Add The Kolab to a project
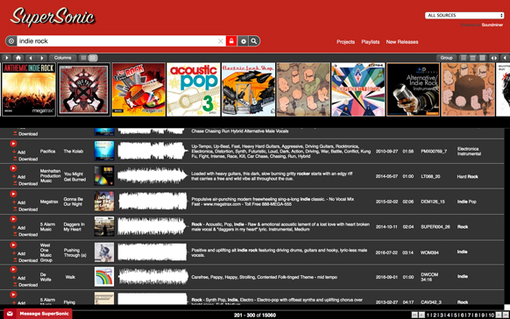 (x=19, y=152)
